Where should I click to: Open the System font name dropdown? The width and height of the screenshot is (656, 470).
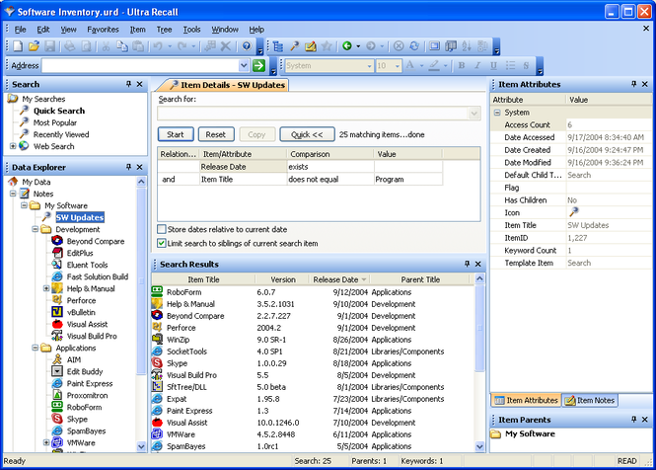click(369, 66)
